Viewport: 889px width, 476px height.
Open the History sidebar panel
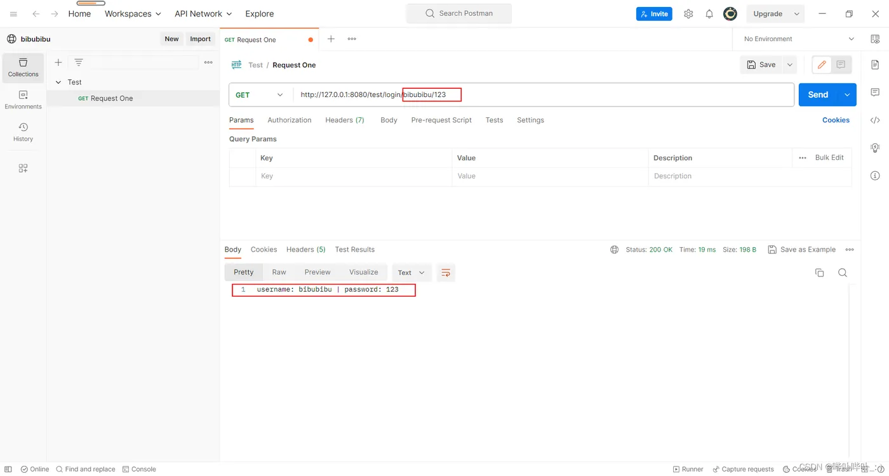(x=23, y=132)
